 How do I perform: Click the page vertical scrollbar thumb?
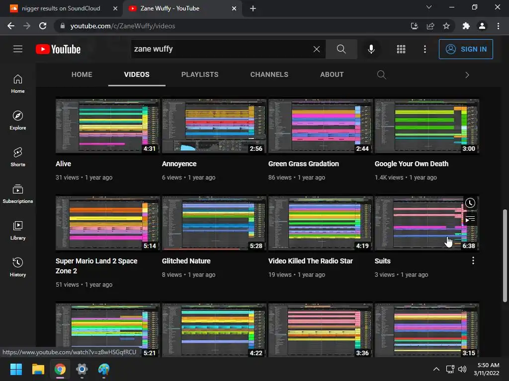point(505,255)
